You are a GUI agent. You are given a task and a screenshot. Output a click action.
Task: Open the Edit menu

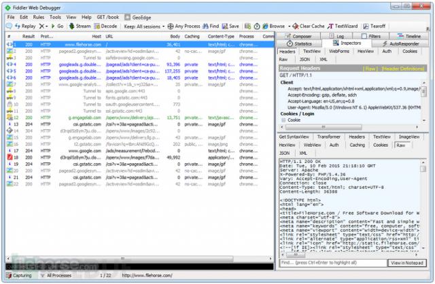pos(24,17)
